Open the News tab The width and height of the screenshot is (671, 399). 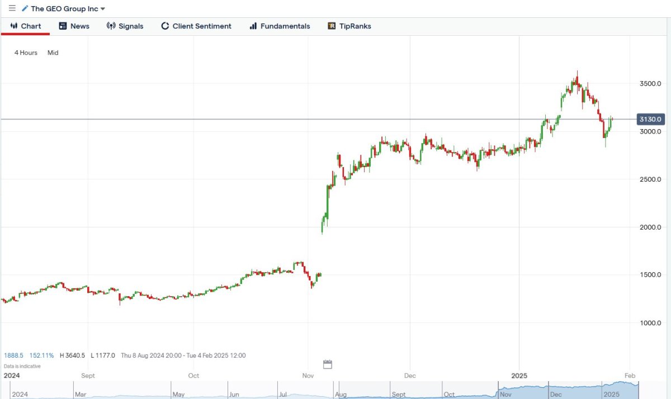click(74, 26)
